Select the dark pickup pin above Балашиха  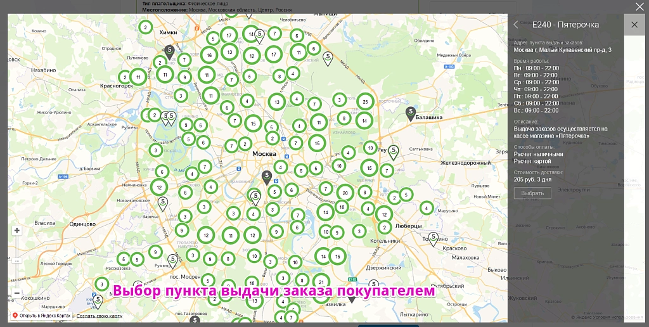pyautogui.click(x=410, y=114)
